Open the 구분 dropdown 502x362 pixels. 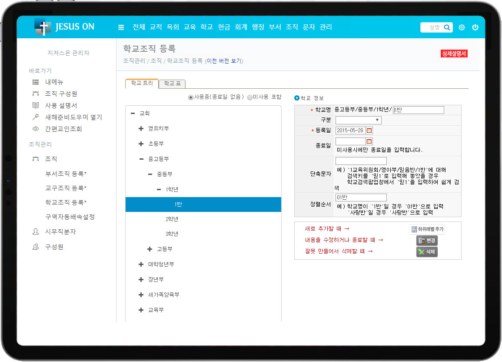tap(358, 120)
